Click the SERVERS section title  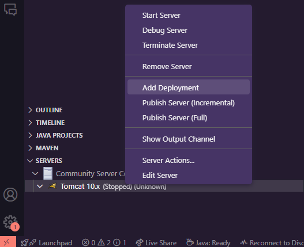point(49,161)
